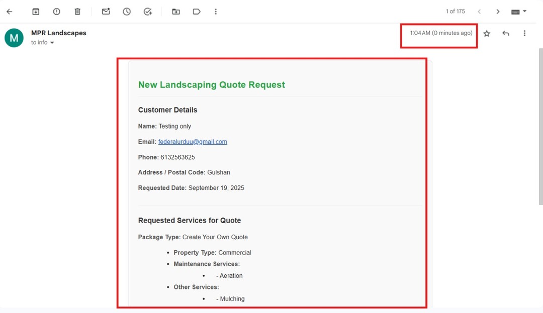Mark the message as unread
The image size is (543, 313).
106,12
